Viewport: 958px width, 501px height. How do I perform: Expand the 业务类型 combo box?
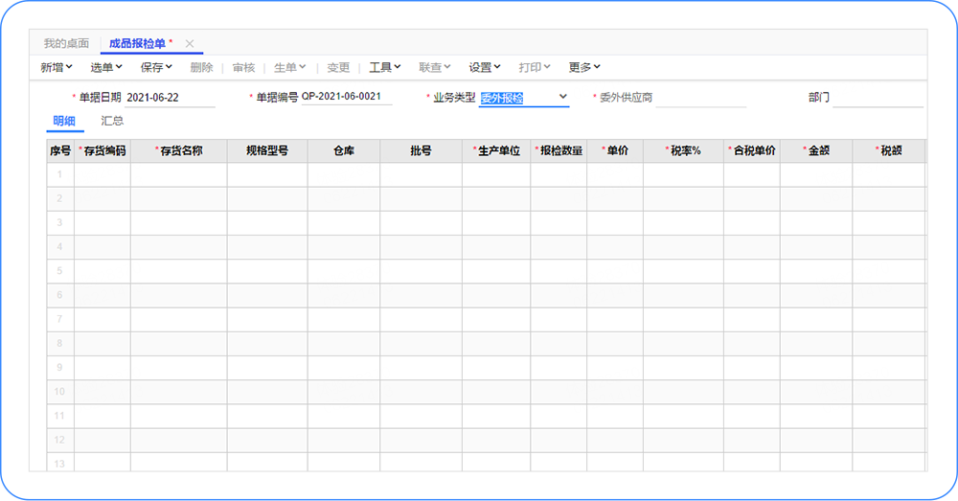tap(562, 97)
